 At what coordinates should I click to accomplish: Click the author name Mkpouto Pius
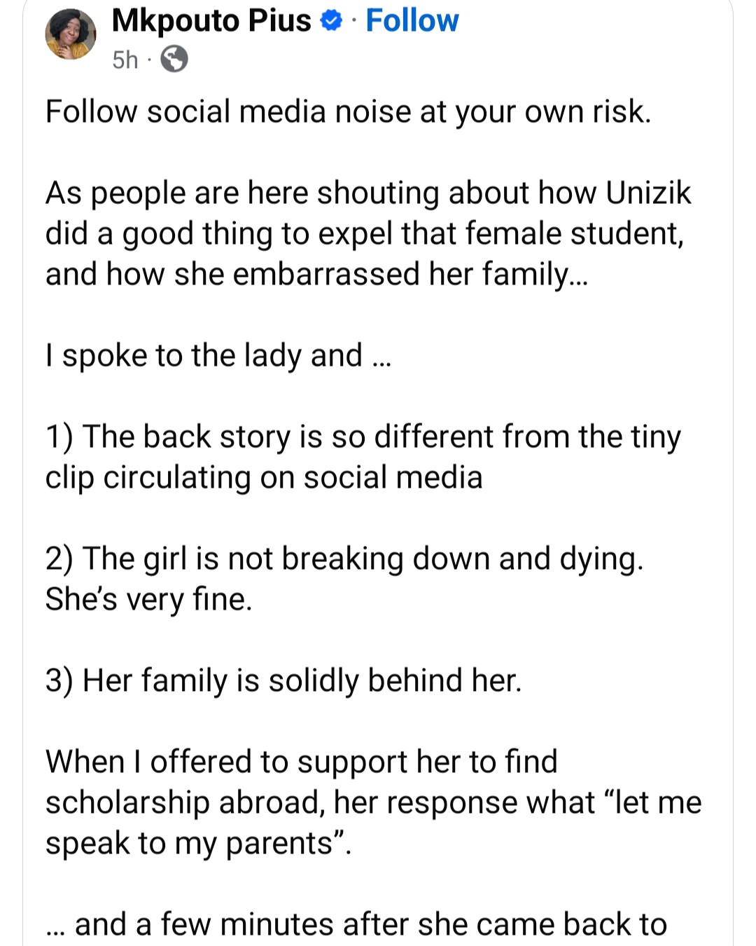(211, 21)
